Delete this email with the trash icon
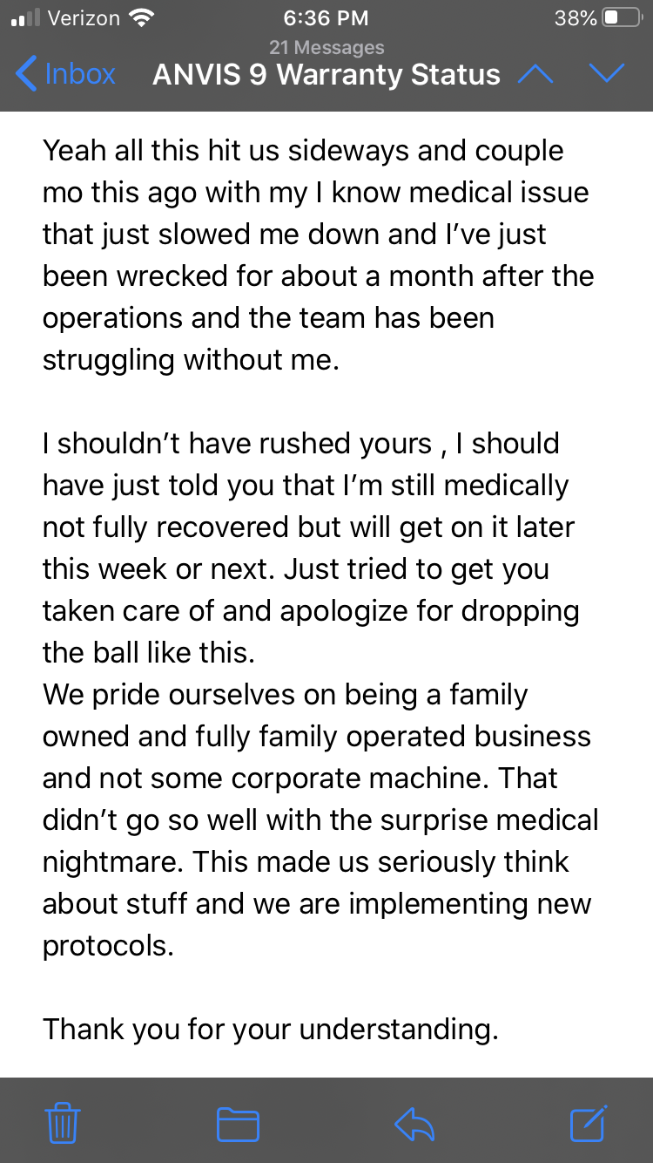 click(x=63, y=1123)
